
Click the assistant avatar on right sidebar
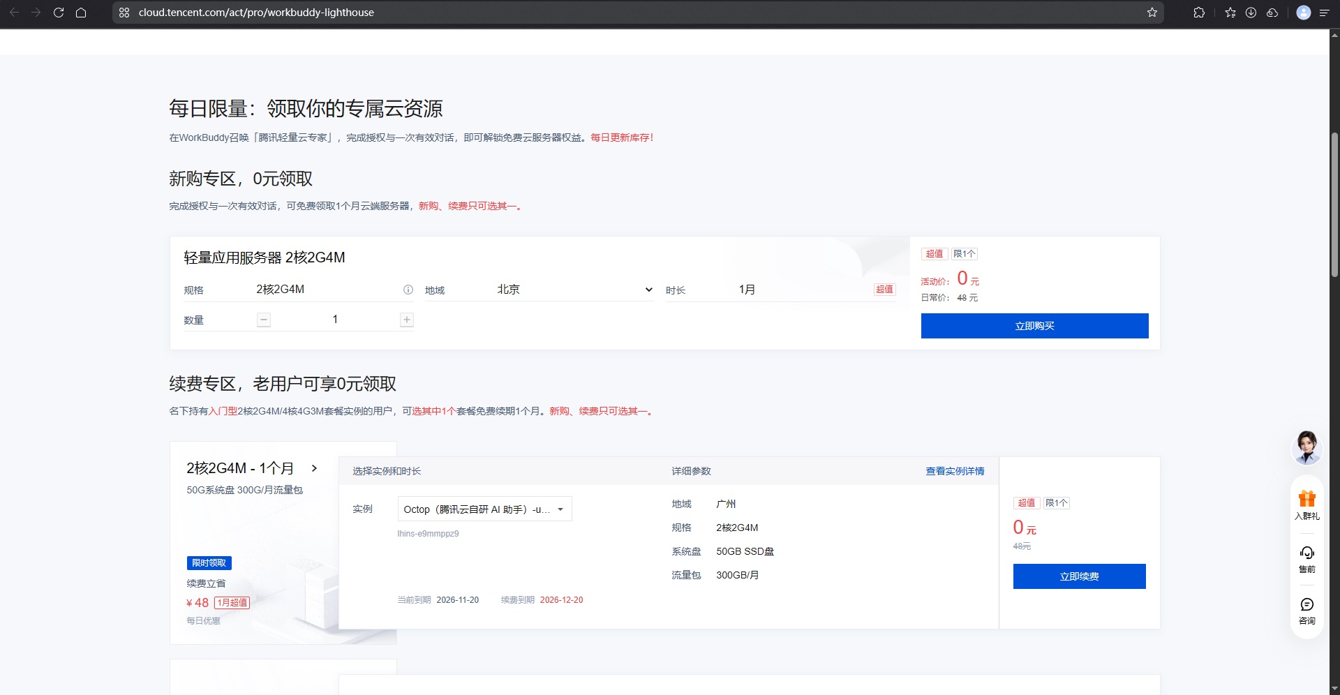pyautogui.click(x=1306, y=447)
